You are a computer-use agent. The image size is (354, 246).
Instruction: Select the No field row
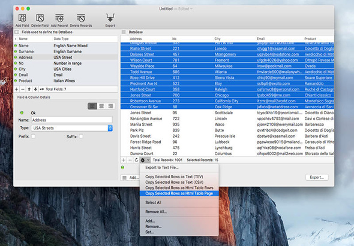coord(65,63)
